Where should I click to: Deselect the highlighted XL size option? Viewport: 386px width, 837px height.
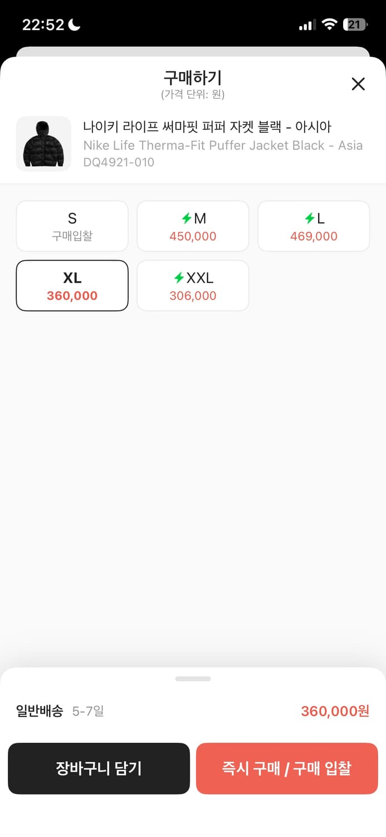tap(72, 285)
